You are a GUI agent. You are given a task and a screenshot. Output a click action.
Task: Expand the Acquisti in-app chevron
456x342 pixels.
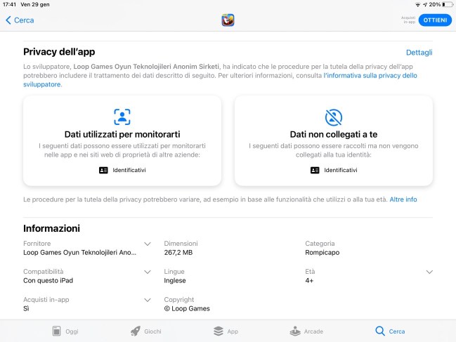pyautogui.click(x=148, y=300)
